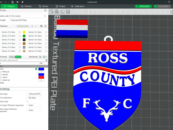Switch to the Preview tab
173x130 pixels.
click(x=26, y=6)
